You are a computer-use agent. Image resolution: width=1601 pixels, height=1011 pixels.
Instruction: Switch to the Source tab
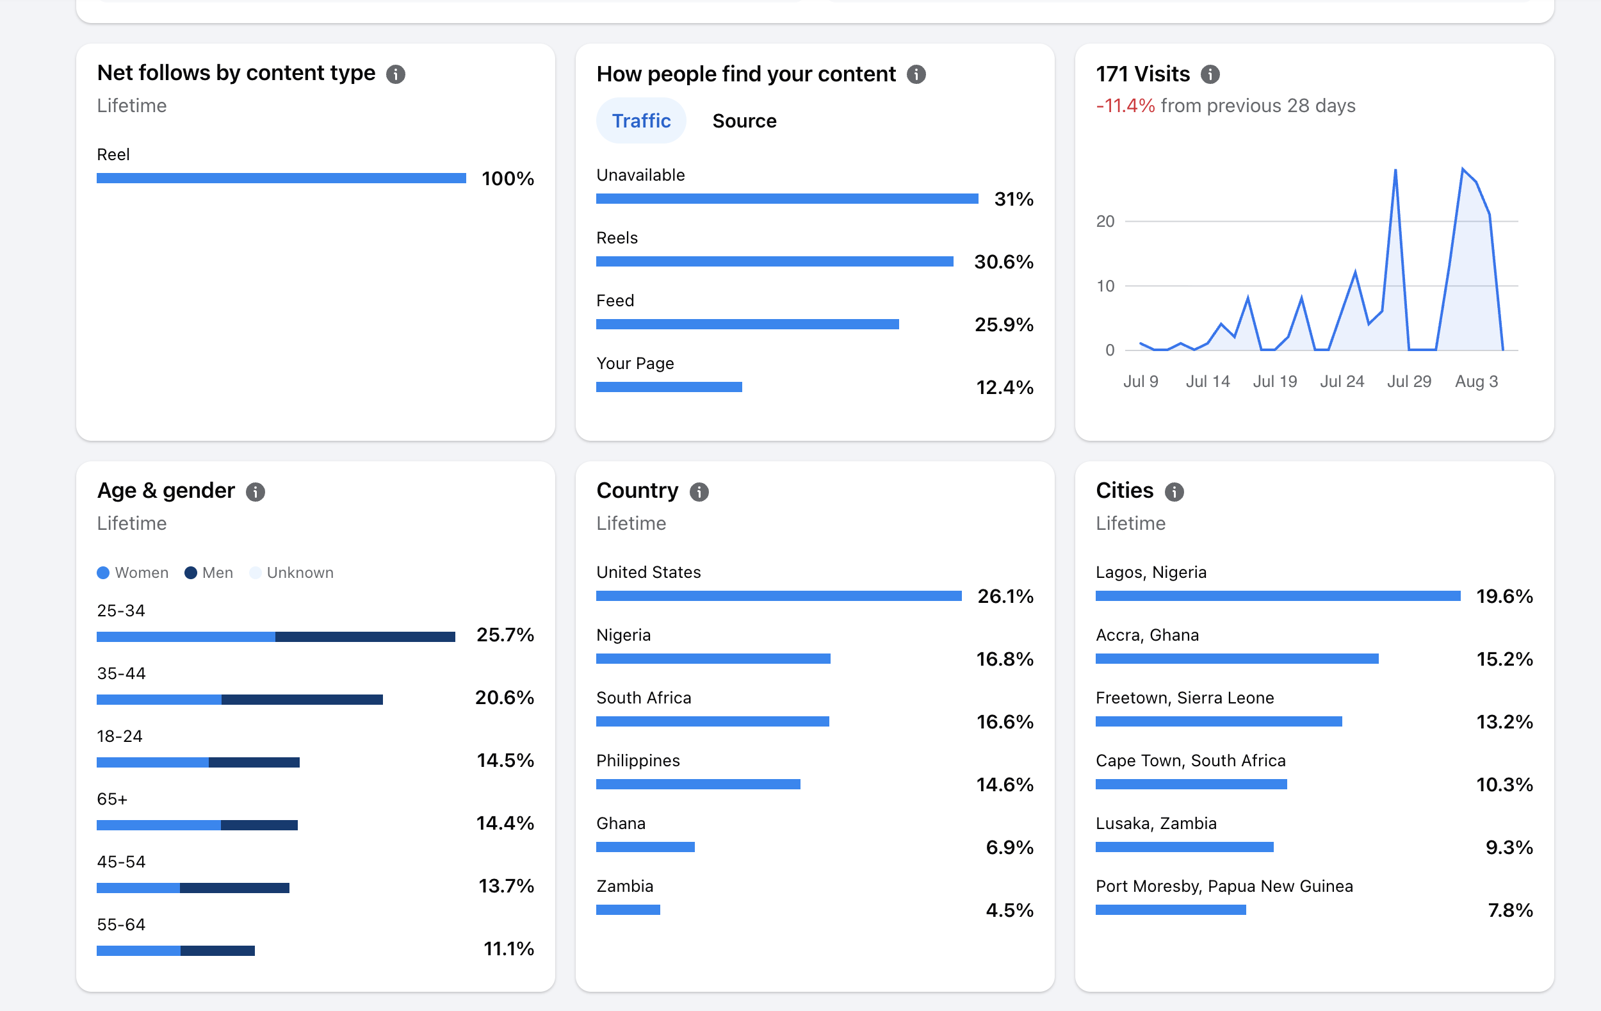pos(744,120)
